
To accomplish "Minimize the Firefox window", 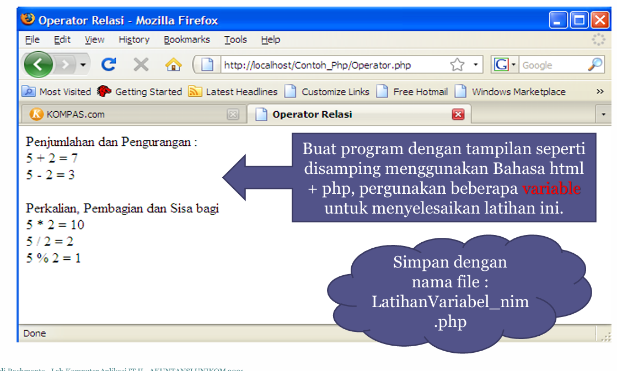I will tap(558, 20).
